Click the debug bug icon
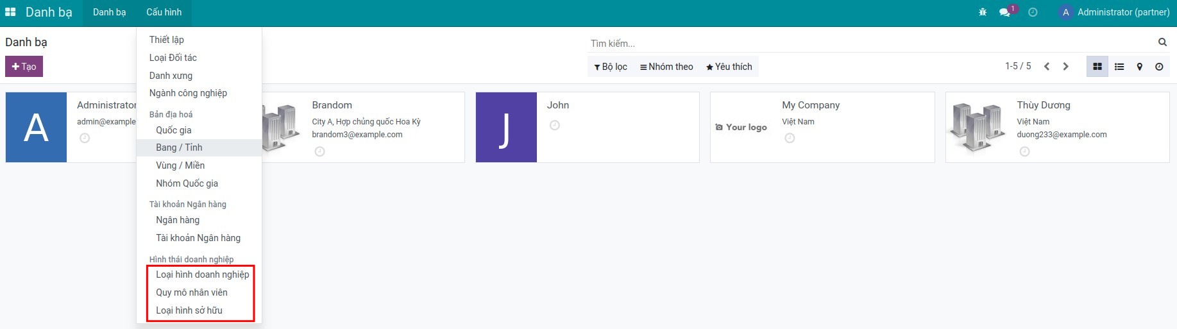This screenshot has width=1177, height=329. point(983,12)
